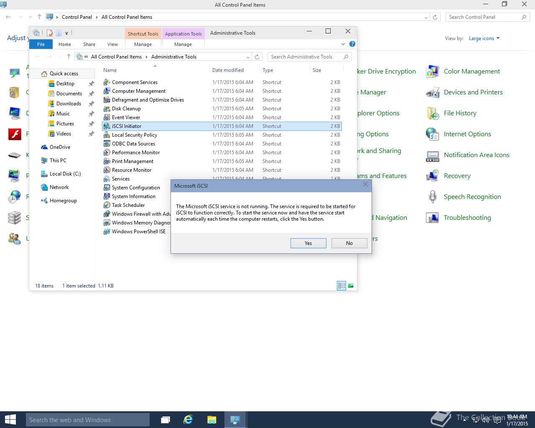The image size is (535, 428).
Task: Select Downloads in the navigation pane
Action: pyautogui.click(x=69, y=104)
